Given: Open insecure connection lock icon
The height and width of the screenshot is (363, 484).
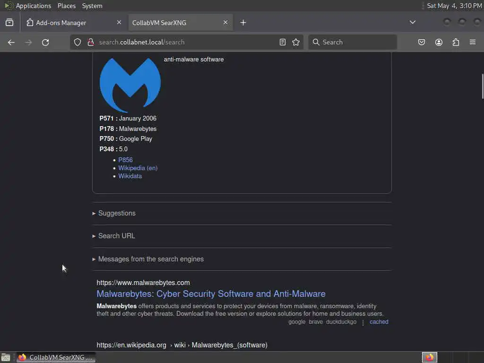Looking at the screenshot, I should click(x=90, y=42).
